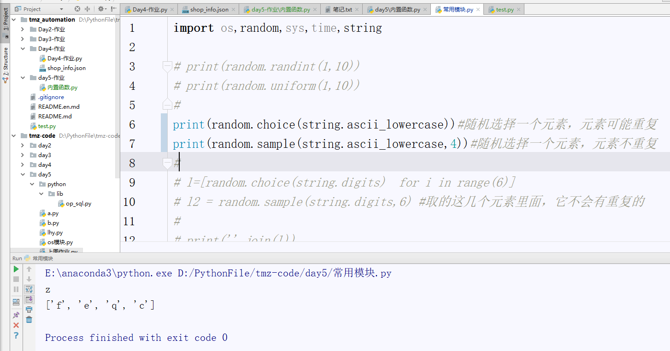Viewport: 670px width, 351px height.
Task: Collapse the day5 folder in tmz-code
Action: (23, 174)
